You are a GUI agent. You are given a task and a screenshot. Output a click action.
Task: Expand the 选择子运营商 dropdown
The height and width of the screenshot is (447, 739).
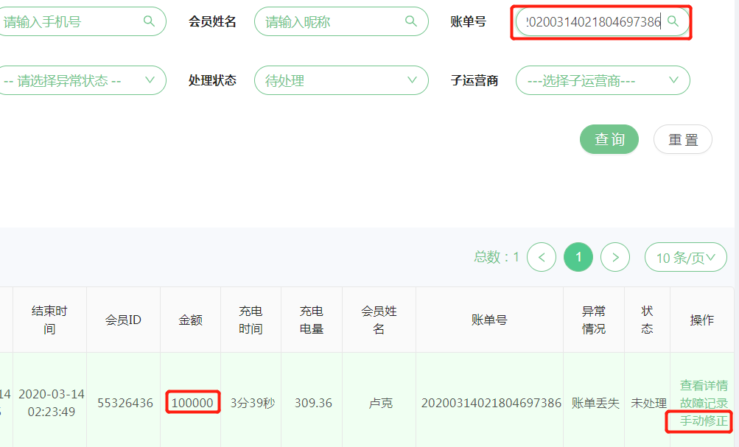coord(603,80)
